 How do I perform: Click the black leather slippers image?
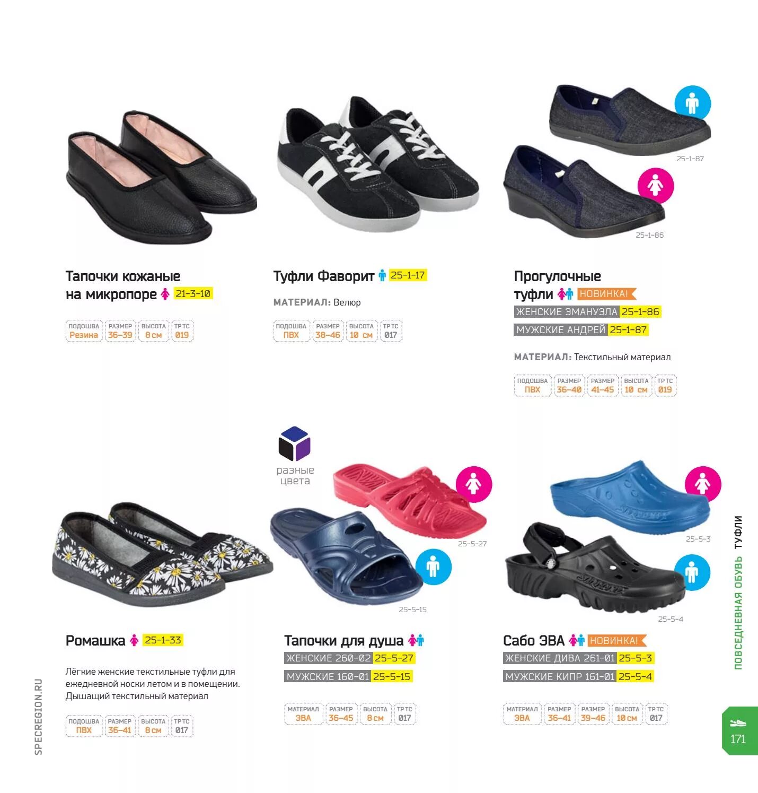coord(161,178)
